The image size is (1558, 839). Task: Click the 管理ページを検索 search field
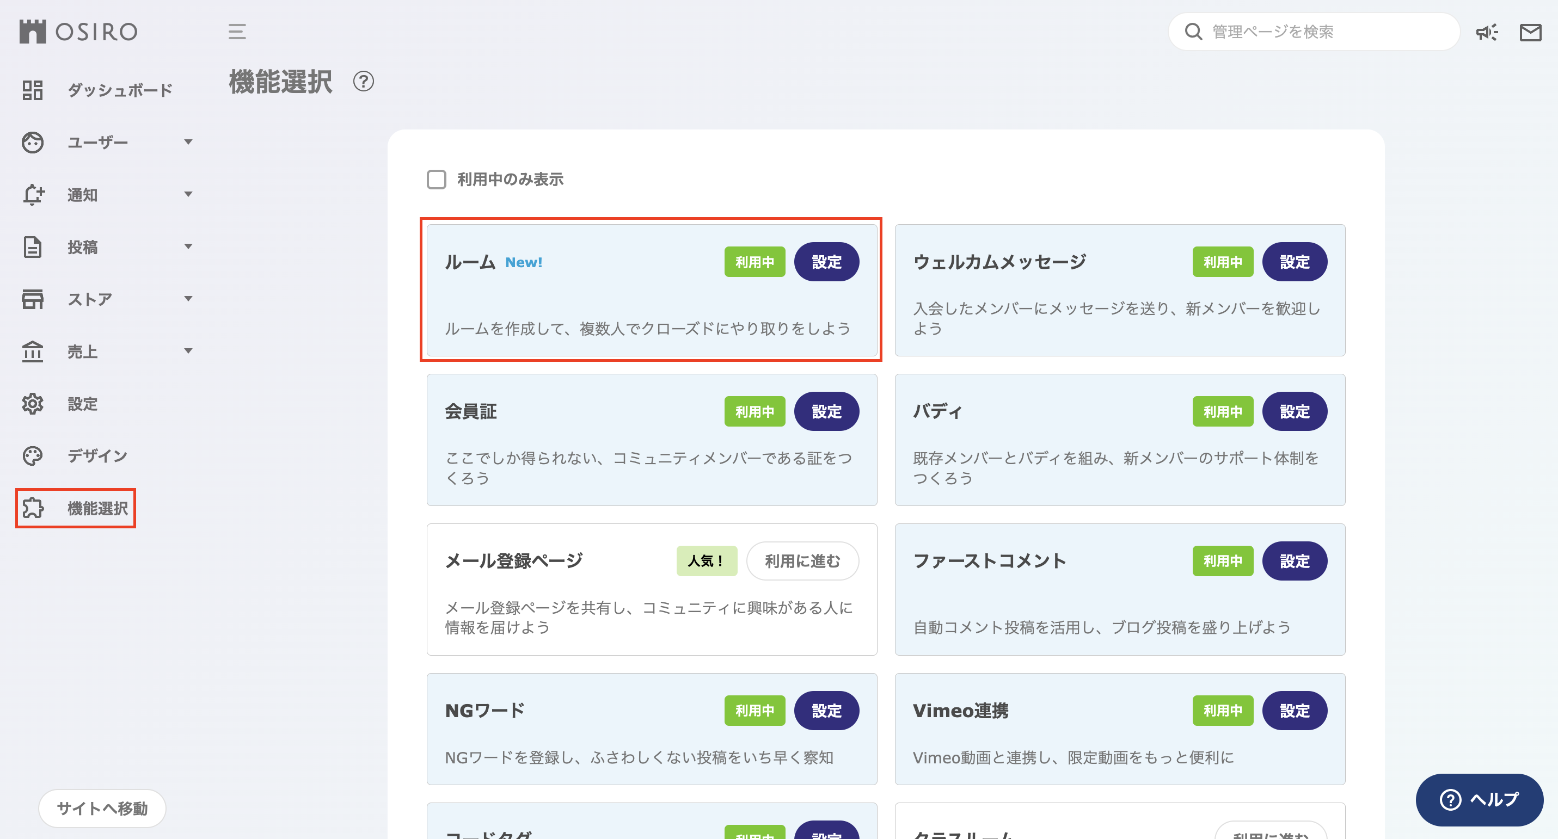pos(1314,32)
